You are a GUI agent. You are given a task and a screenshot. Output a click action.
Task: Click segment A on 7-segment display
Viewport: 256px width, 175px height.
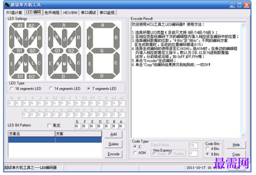tap(103, 25)
